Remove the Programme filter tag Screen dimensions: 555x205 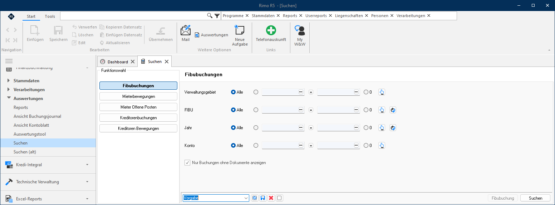[x=247, y=16]
